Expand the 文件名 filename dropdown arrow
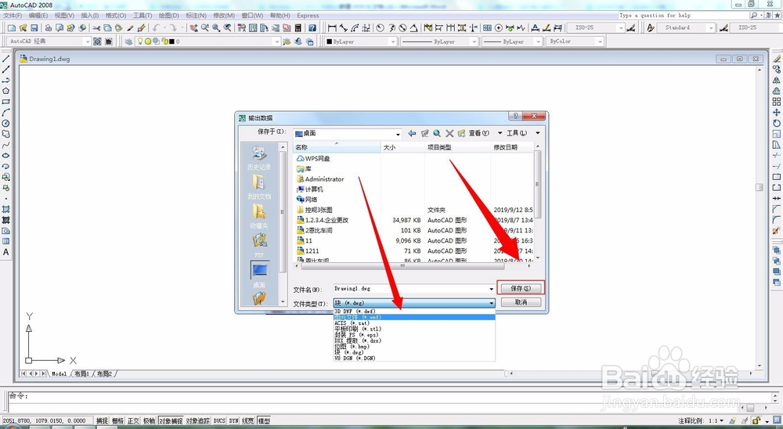 tap(492, 289)
